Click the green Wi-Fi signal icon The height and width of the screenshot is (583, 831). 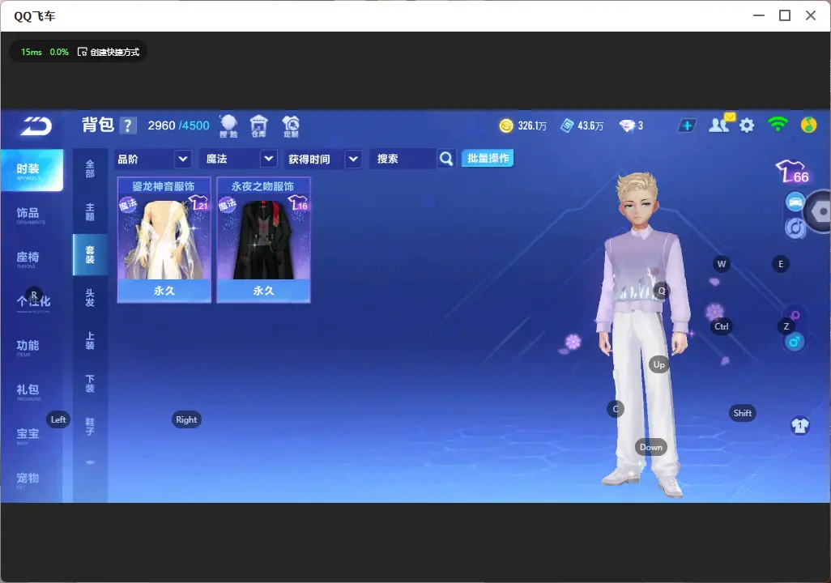click(x=778, y=125)
